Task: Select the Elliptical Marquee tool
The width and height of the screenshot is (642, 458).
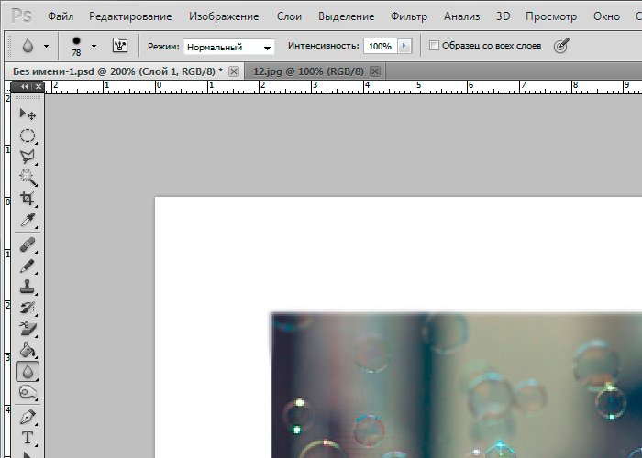Action: pyautogui.click(x=28, y=136)
